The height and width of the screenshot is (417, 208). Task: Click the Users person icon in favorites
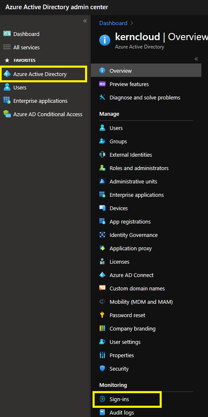(7, 87)
